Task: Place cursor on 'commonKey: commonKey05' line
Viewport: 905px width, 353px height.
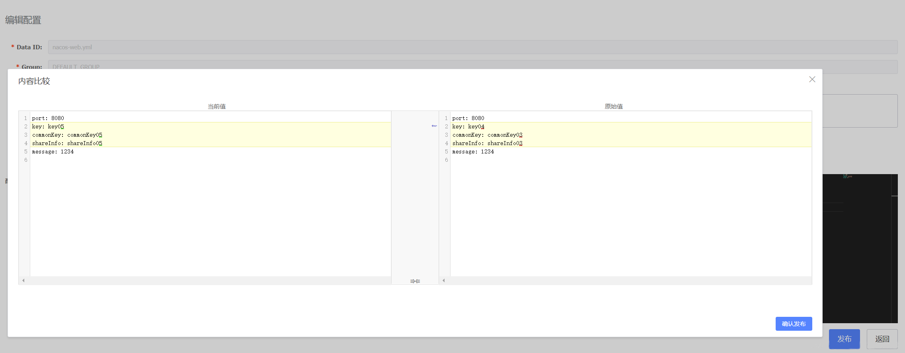Action: [x=67, y=135]
